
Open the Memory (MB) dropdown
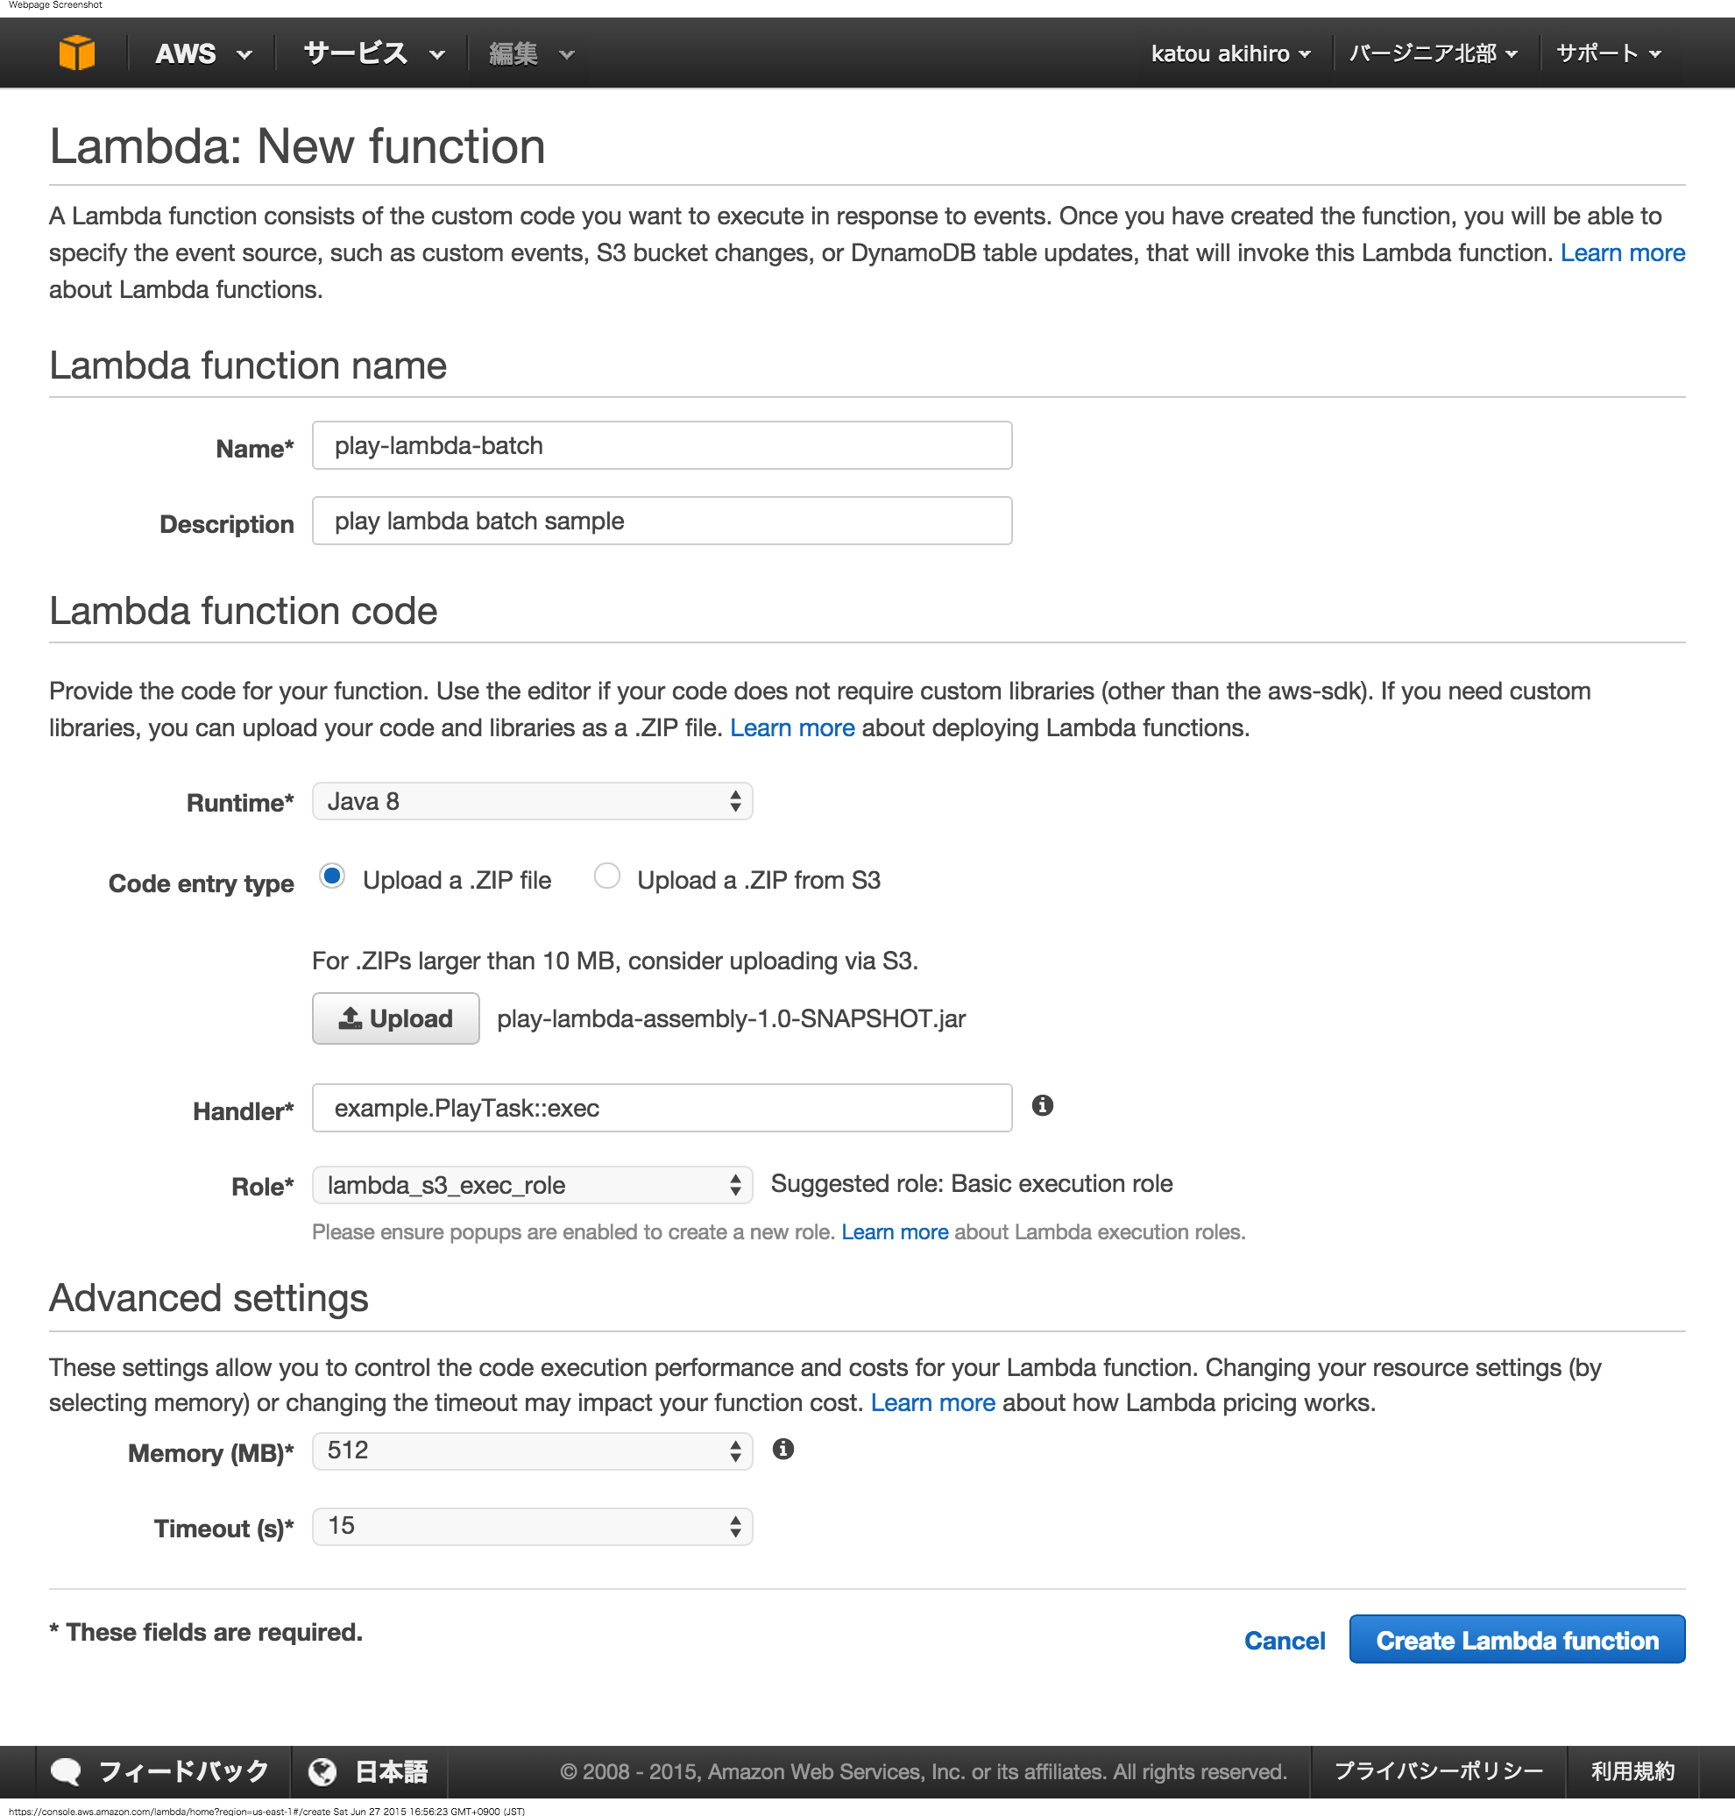532,1451
